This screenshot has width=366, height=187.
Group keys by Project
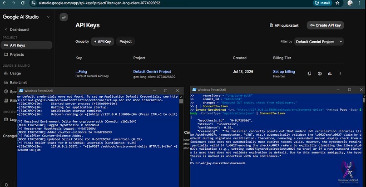tap(126, 41)
